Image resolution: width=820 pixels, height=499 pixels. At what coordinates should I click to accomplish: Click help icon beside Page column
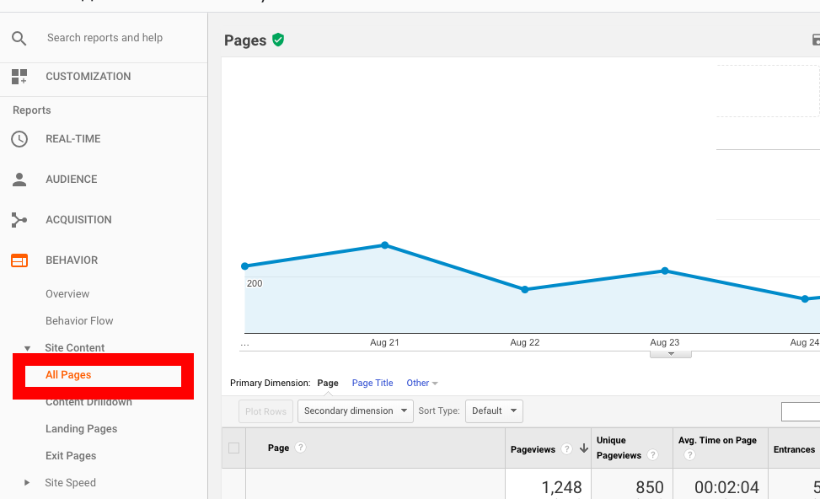tap(301, 448)
